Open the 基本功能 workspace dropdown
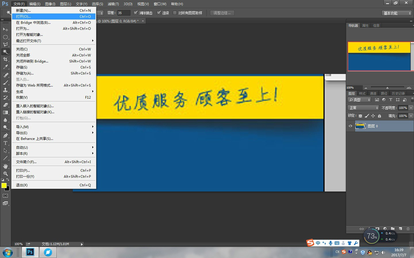 click(397, 13)
